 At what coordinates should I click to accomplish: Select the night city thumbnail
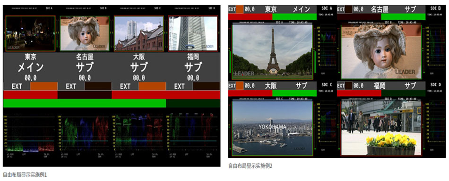[30, 33]
